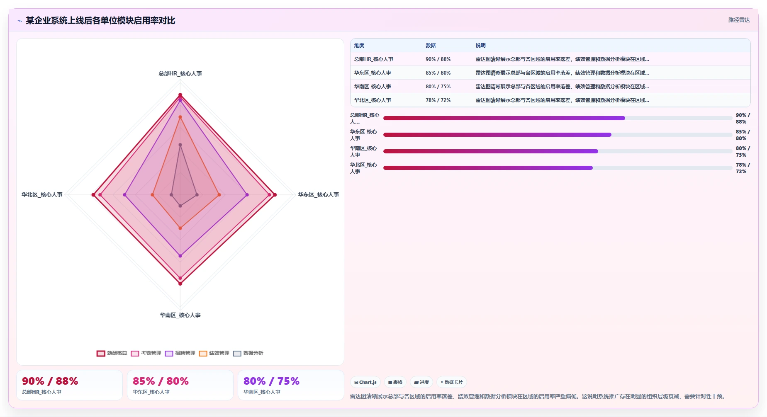
Task: Select the 华北区_核心人事 table row
Action: [550, 100]
